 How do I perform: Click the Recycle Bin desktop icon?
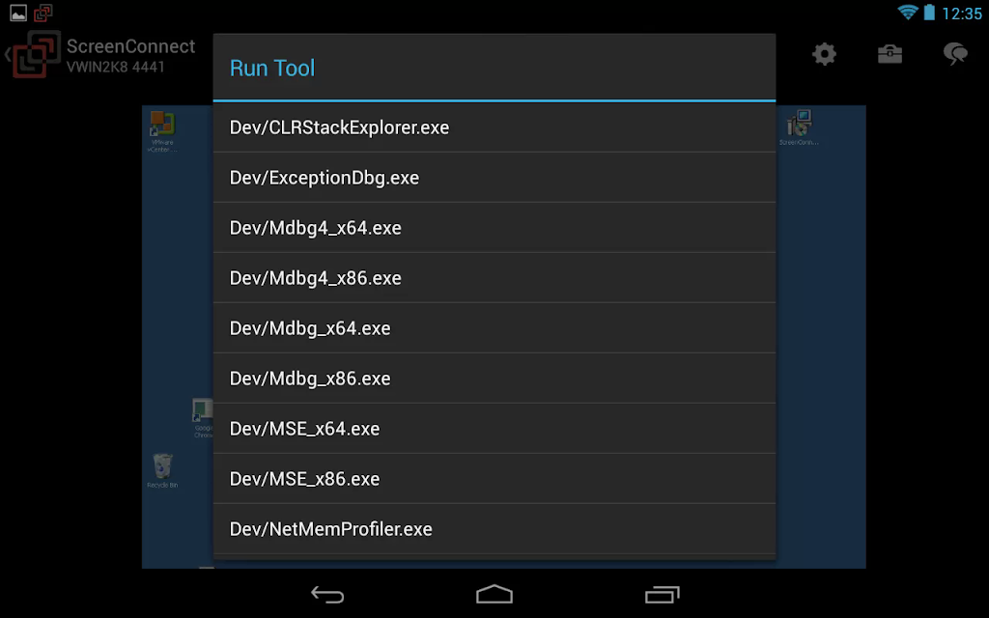[162, 470]
